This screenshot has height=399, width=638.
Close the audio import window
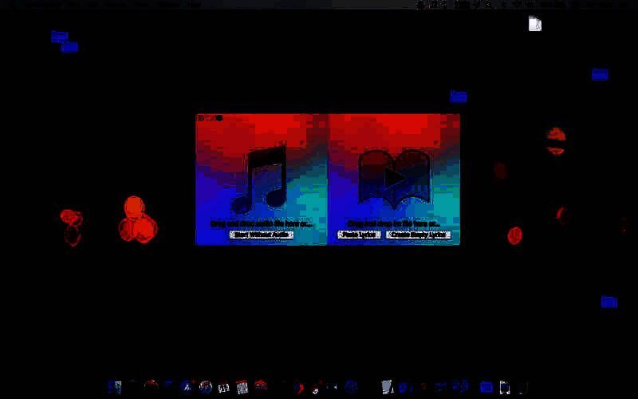[201, 118]
